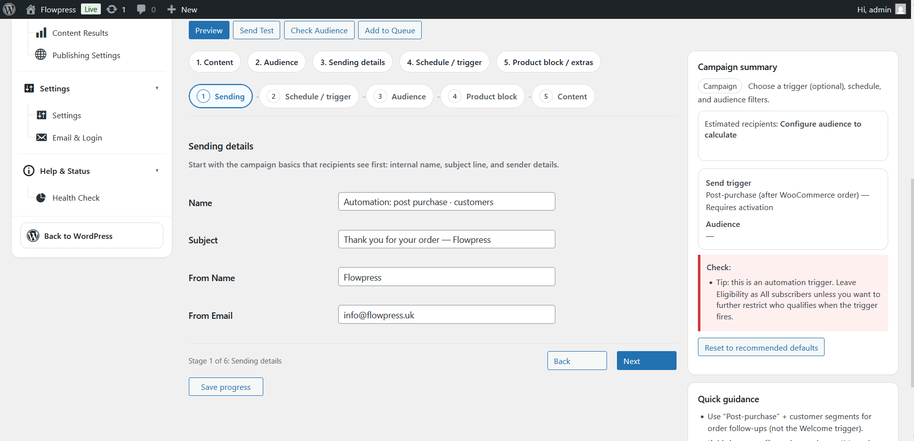Click the From Email field
The height and width of the screenshot is (441, 914).
pyautogui.click(x=447, y=315)
